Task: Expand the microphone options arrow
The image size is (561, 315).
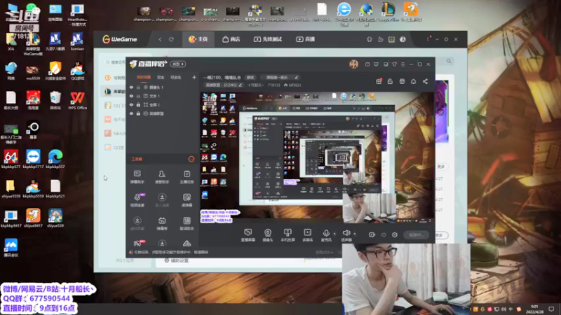Action: (334, 234)
